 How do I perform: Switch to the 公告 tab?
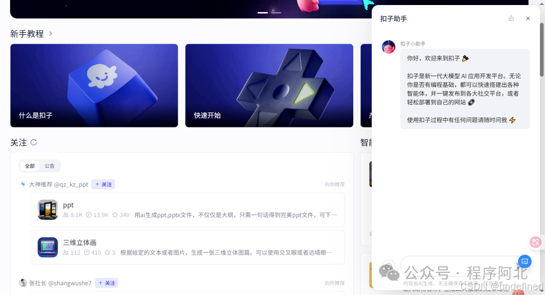[x=49, y=166]
